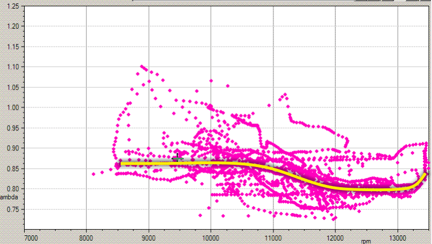This screenshot has width=432, height=244.
Task: Click the 1.05 lambda axis label
Action: point(13,87)
